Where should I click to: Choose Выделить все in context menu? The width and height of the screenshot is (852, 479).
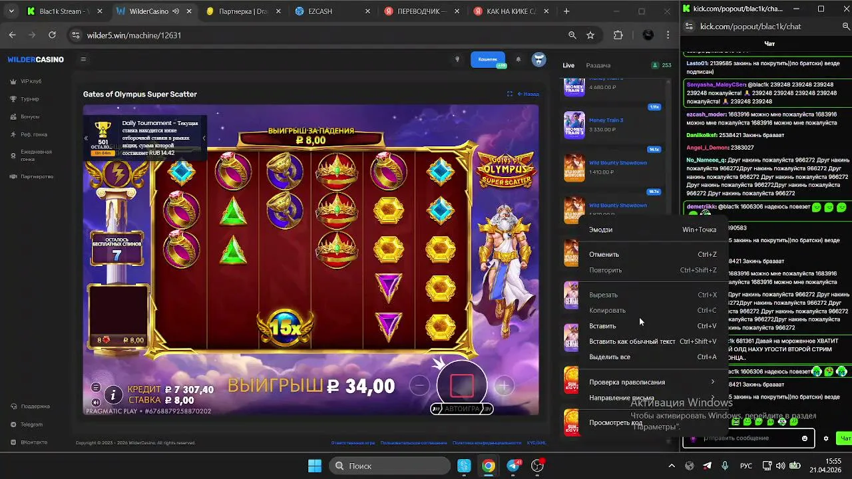click(652, 357)
